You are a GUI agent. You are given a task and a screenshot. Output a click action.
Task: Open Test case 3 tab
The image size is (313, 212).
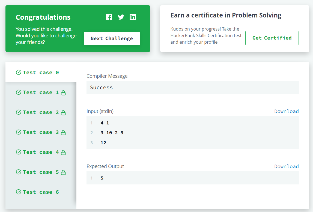(41, 132)
